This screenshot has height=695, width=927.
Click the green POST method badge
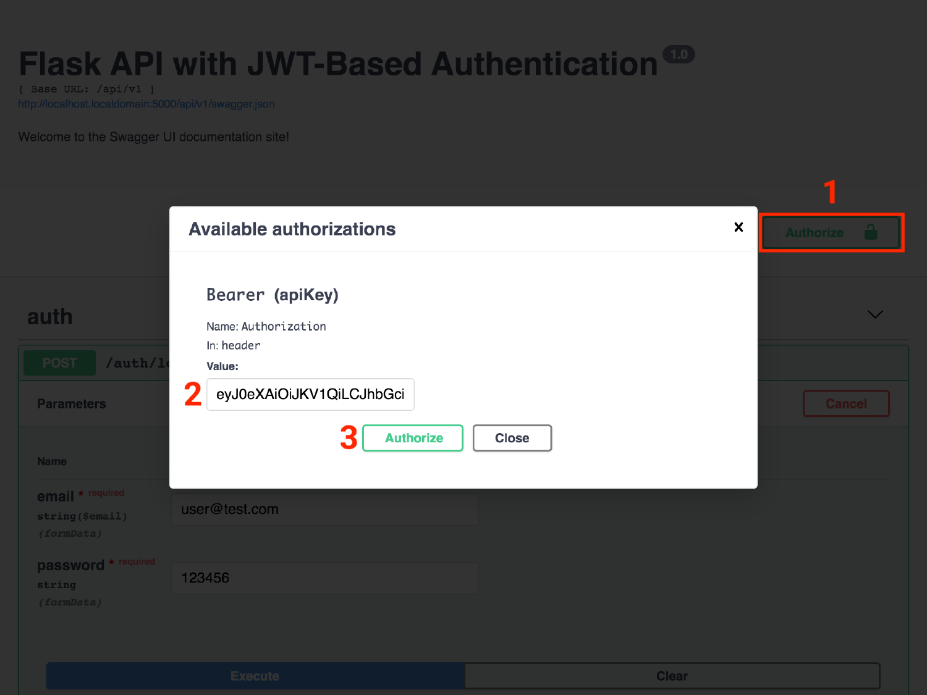tap(59, 363)
